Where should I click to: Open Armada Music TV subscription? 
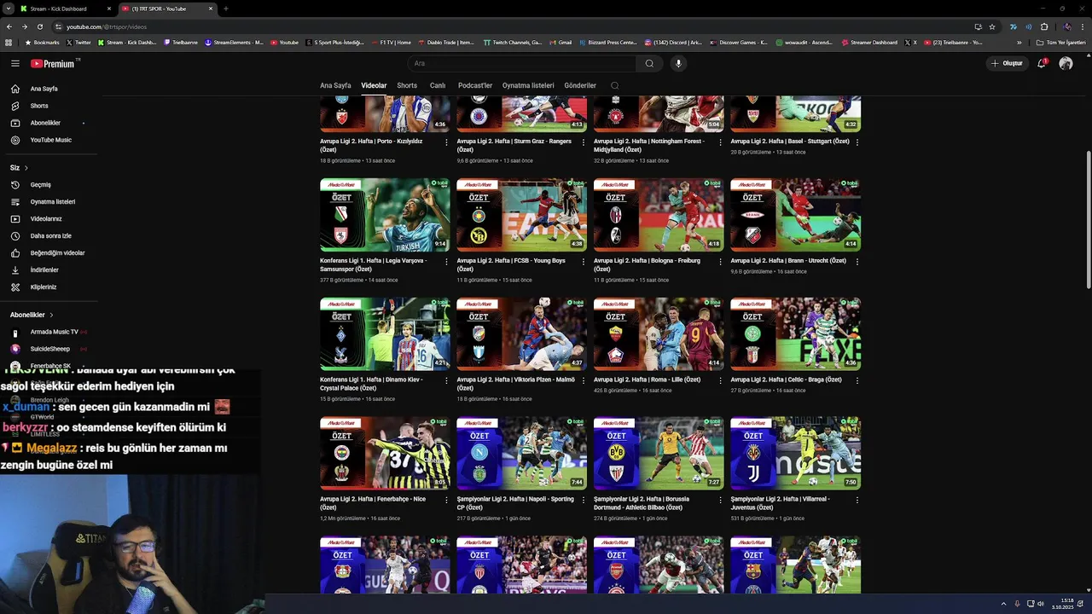(x=54, y=332)
